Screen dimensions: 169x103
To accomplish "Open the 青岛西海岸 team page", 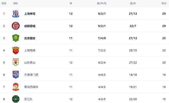I will [31, 87].
